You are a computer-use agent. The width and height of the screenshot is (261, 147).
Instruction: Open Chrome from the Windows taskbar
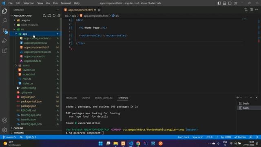[138, 143]
